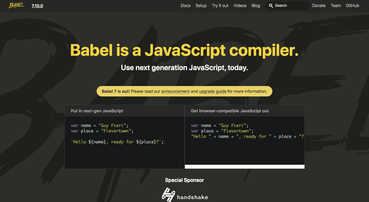The image size is (369, 202).
Task: Click inside the next-gen JavaScript input editor
Action: point(125,143)
